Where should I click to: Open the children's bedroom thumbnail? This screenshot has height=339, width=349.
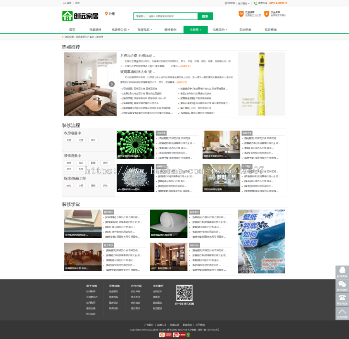tap(221, 144)
